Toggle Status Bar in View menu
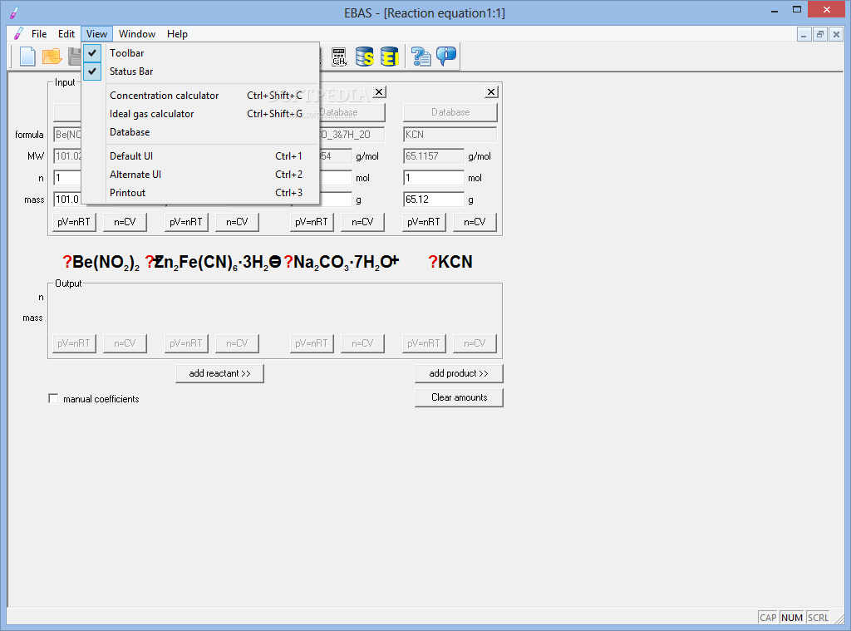Image resolution: width=851 pixels, height=631 pixels. [201, 71]
